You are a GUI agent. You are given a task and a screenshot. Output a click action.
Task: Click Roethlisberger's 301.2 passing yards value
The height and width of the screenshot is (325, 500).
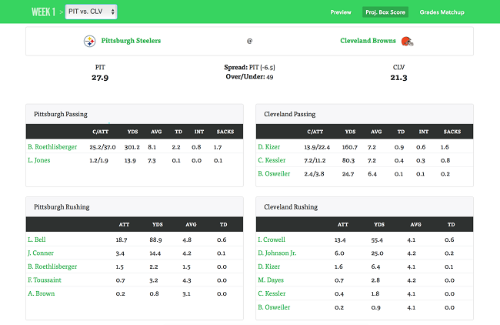pos(132,147)
